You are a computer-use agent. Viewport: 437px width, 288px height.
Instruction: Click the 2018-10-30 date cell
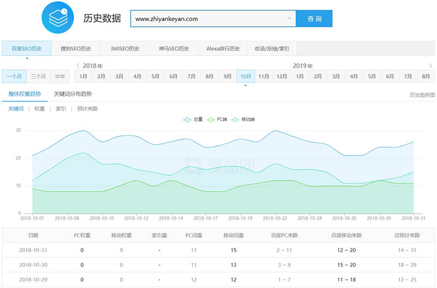[x=33, y=265]
